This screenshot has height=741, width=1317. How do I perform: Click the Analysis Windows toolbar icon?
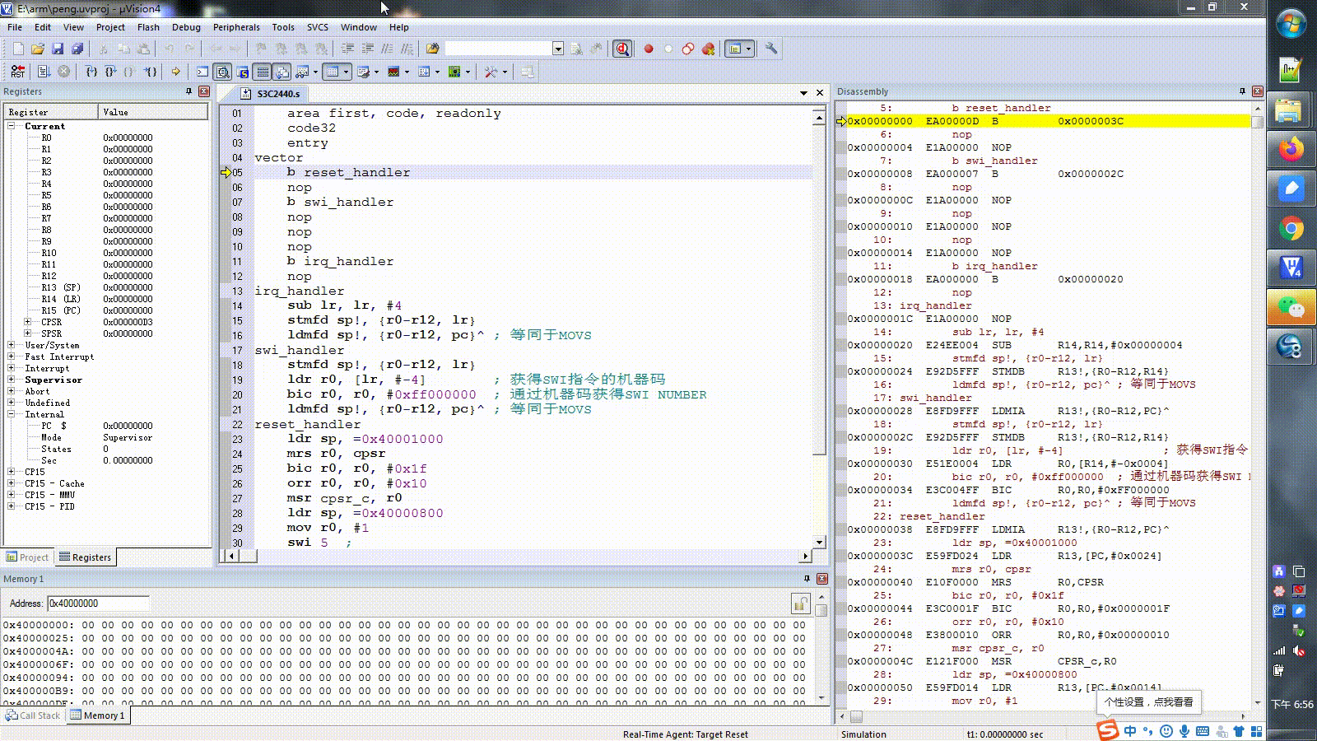[x=393, y=72]
